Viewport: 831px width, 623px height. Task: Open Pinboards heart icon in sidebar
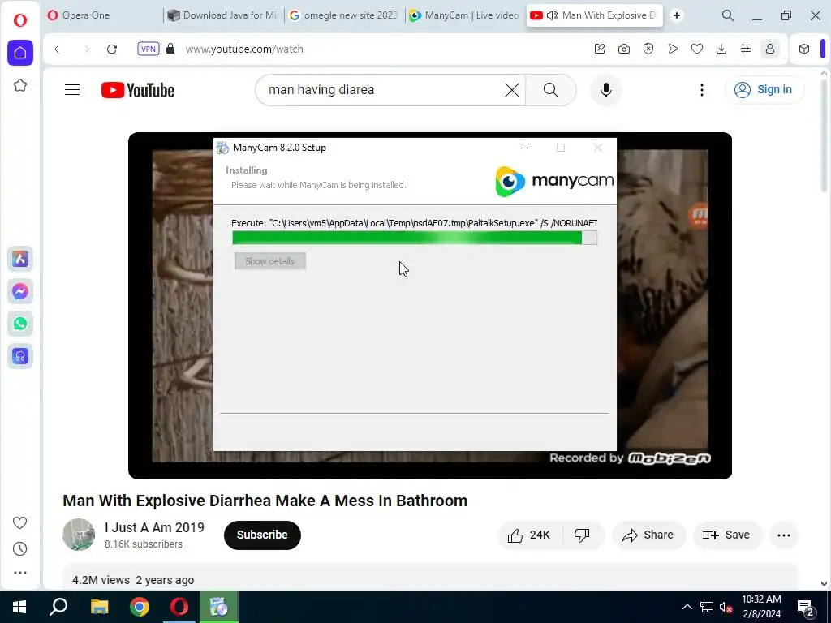click(19, 523)
